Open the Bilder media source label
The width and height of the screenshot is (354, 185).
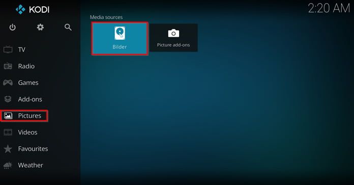120,47
